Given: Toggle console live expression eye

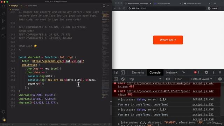Looking at the screenshot, I should pyautogui.click(x=168, y=79).
